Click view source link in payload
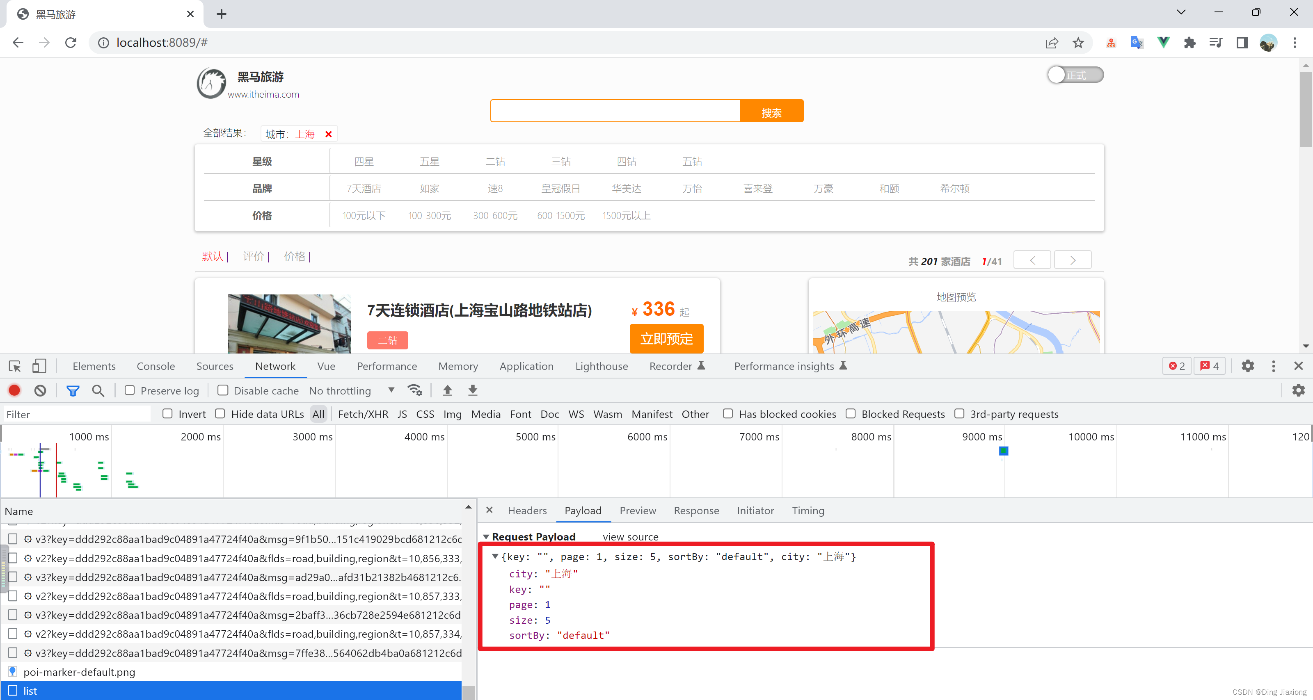This screenshot has width=1313, height=700. point(631,536)
